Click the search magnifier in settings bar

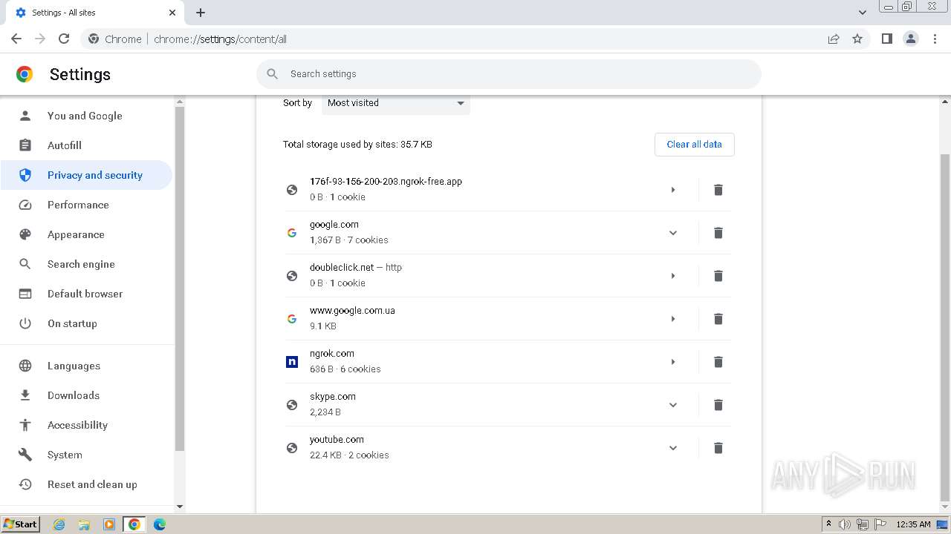[x=273, y=74]
